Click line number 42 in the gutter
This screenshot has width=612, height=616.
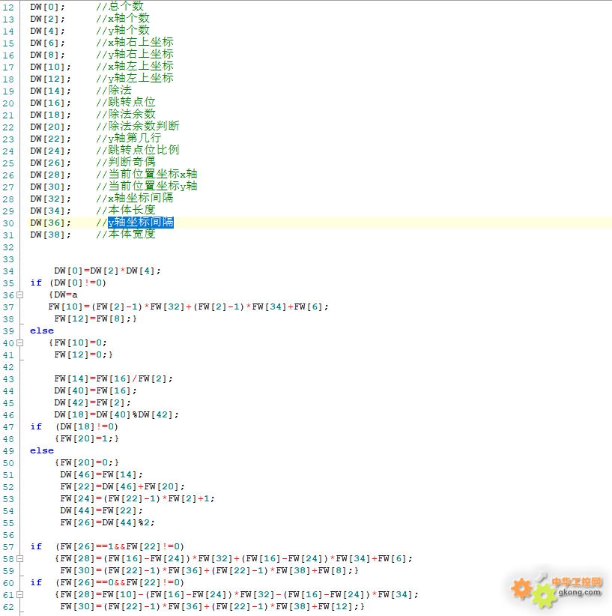8,367
